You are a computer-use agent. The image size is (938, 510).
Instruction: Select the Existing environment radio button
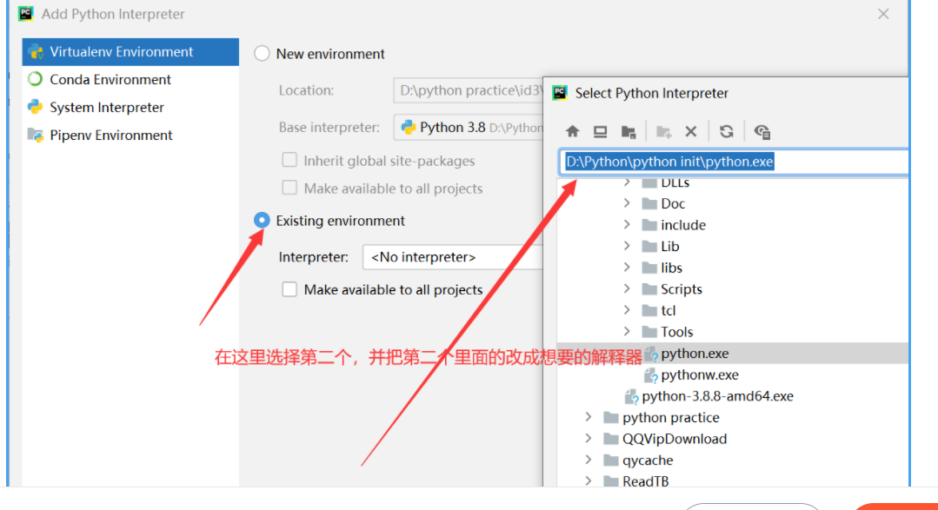[262, 221]
